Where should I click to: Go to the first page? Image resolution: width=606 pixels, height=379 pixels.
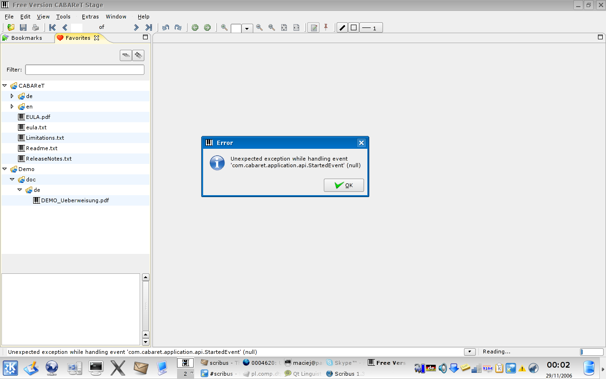coord(53,27)
